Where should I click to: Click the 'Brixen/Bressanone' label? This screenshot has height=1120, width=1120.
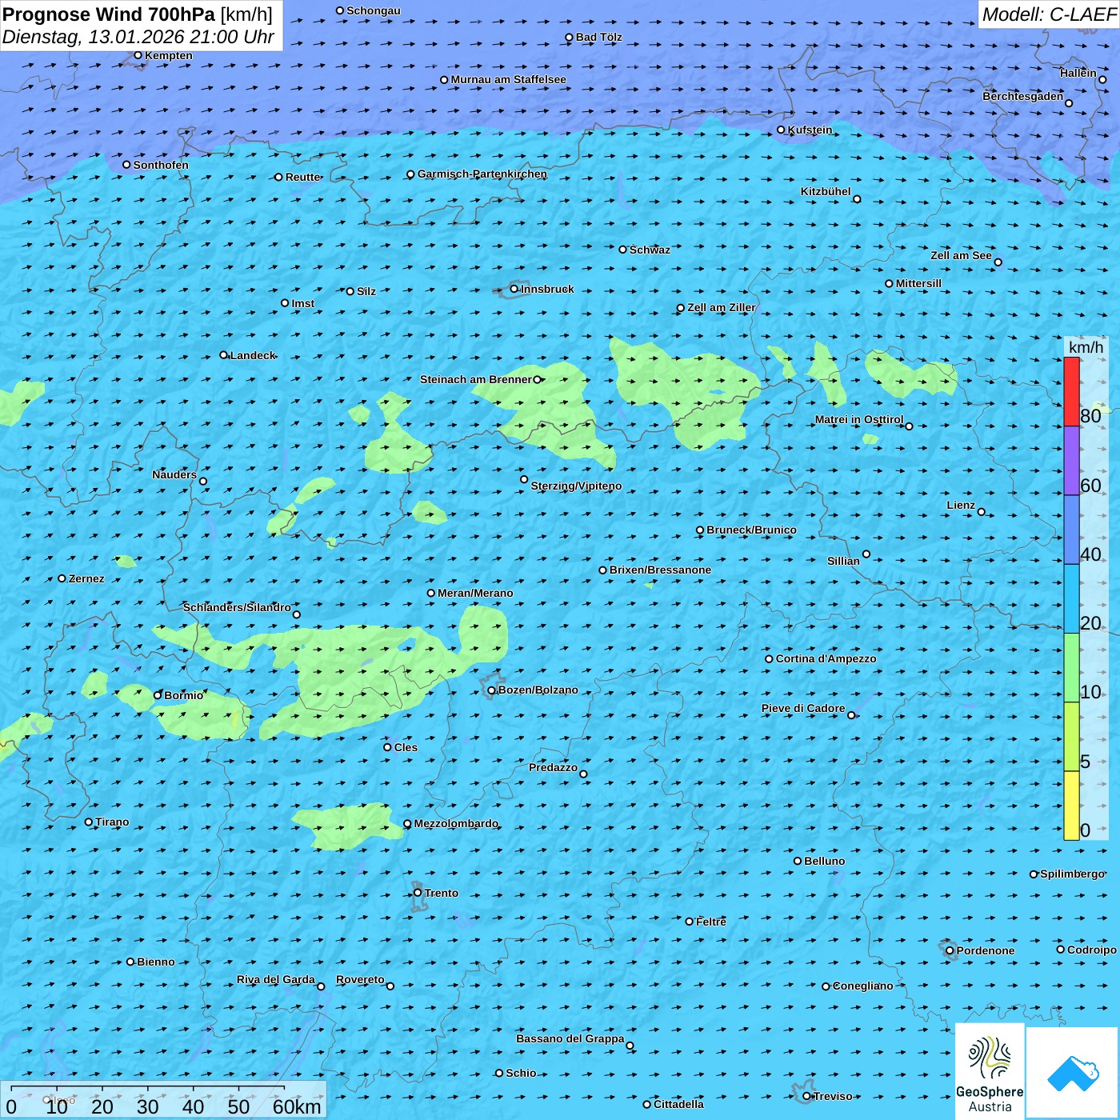pyautogui.click(x=660, y=570)
